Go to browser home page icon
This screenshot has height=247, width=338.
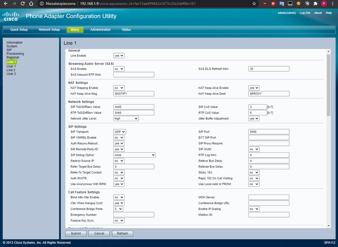(x=31, y=4)
